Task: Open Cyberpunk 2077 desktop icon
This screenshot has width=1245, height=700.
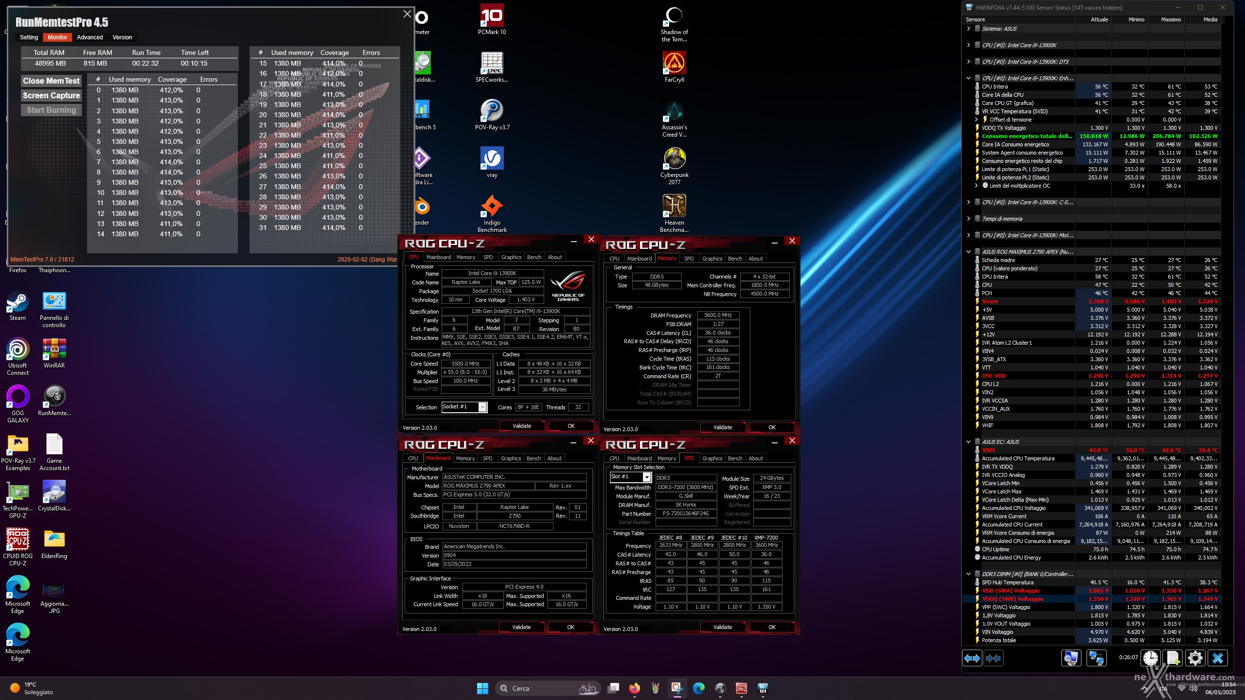Action: click(674, 166)
